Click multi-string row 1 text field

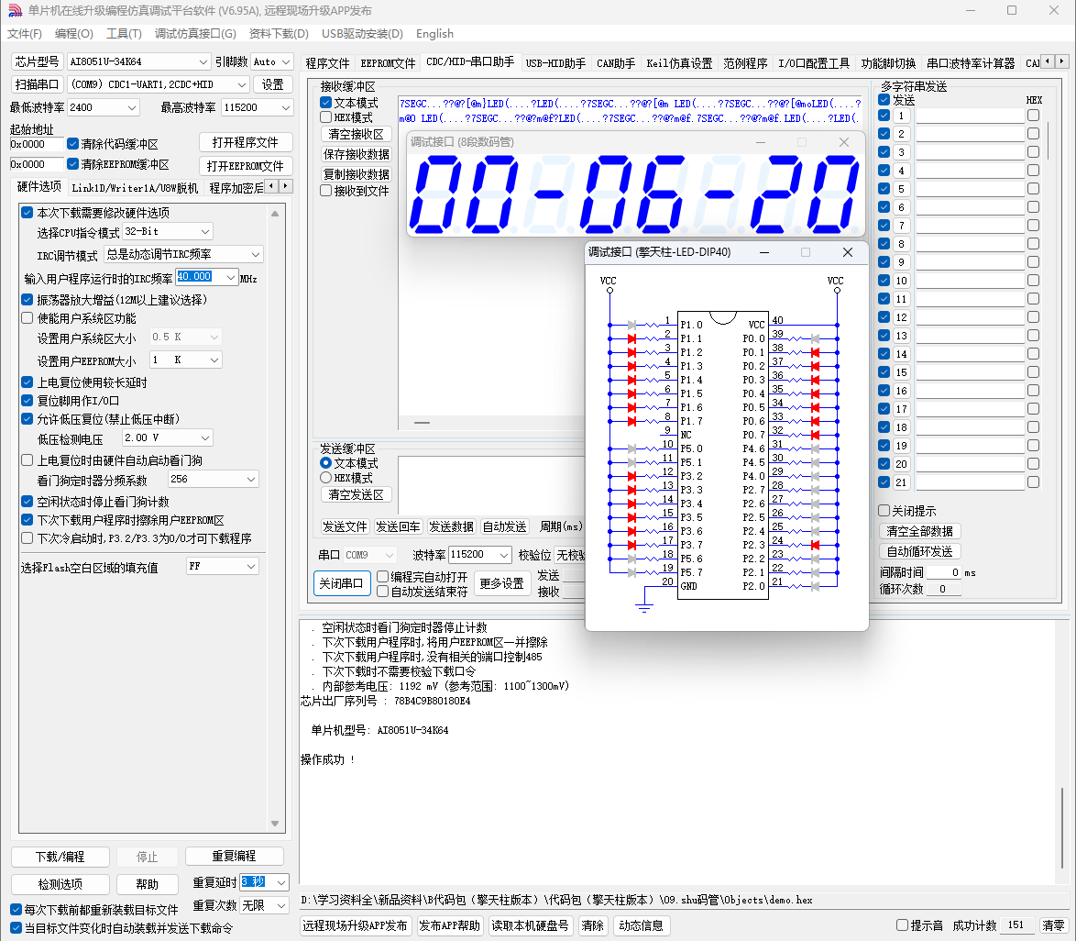970,116
